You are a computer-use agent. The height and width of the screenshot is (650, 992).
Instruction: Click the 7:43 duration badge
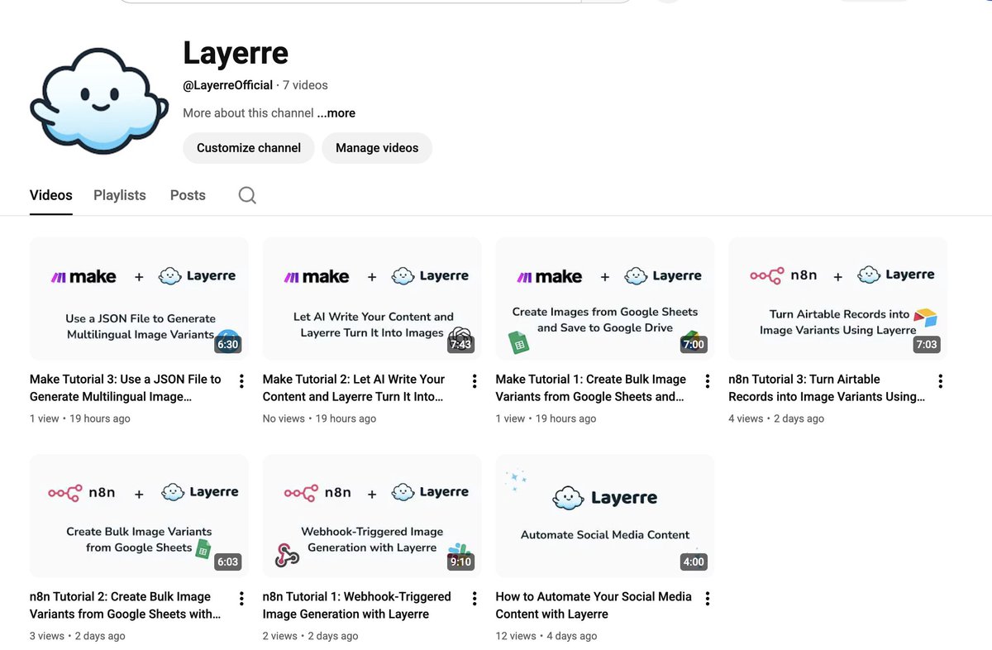[460, 345]
